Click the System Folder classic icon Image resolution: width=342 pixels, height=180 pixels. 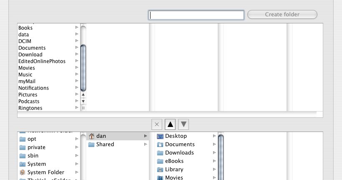tap(22, 172)
